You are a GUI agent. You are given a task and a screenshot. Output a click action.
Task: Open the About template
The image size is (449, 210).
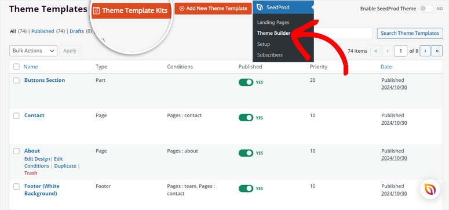(x=32, y=151)
